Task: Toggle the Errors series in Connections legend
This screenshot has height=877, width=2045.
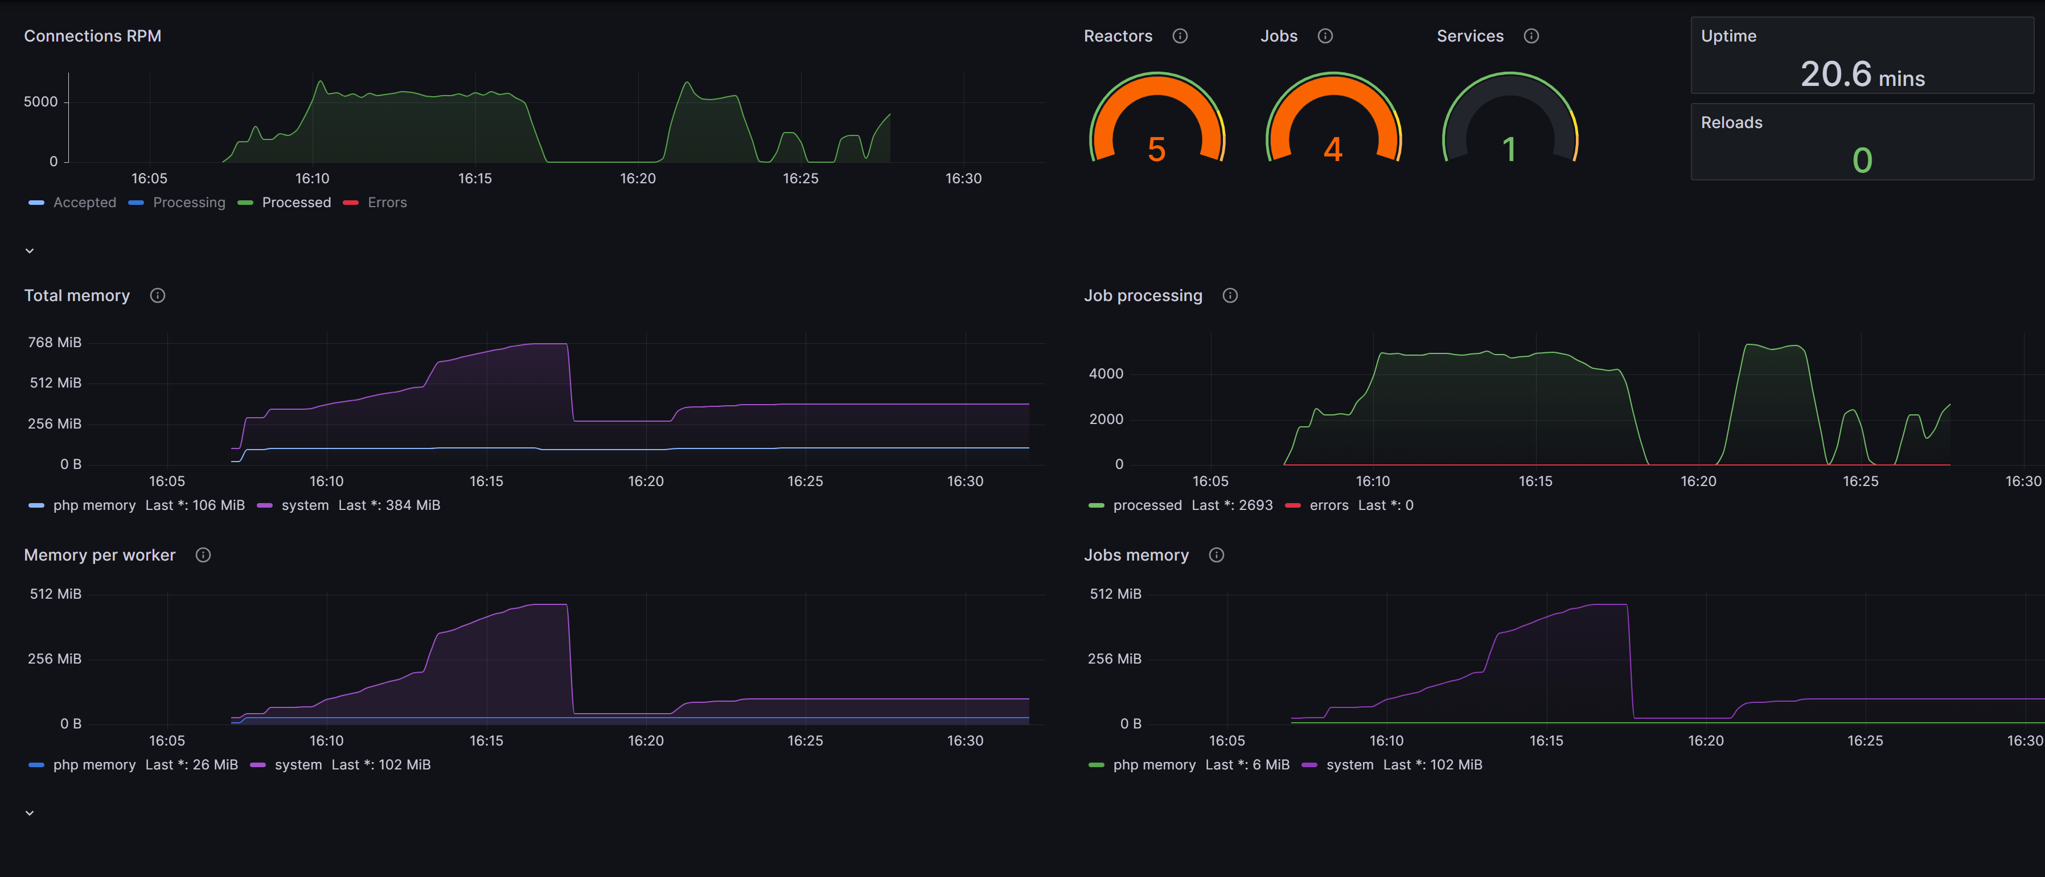Action: (387, 203)
